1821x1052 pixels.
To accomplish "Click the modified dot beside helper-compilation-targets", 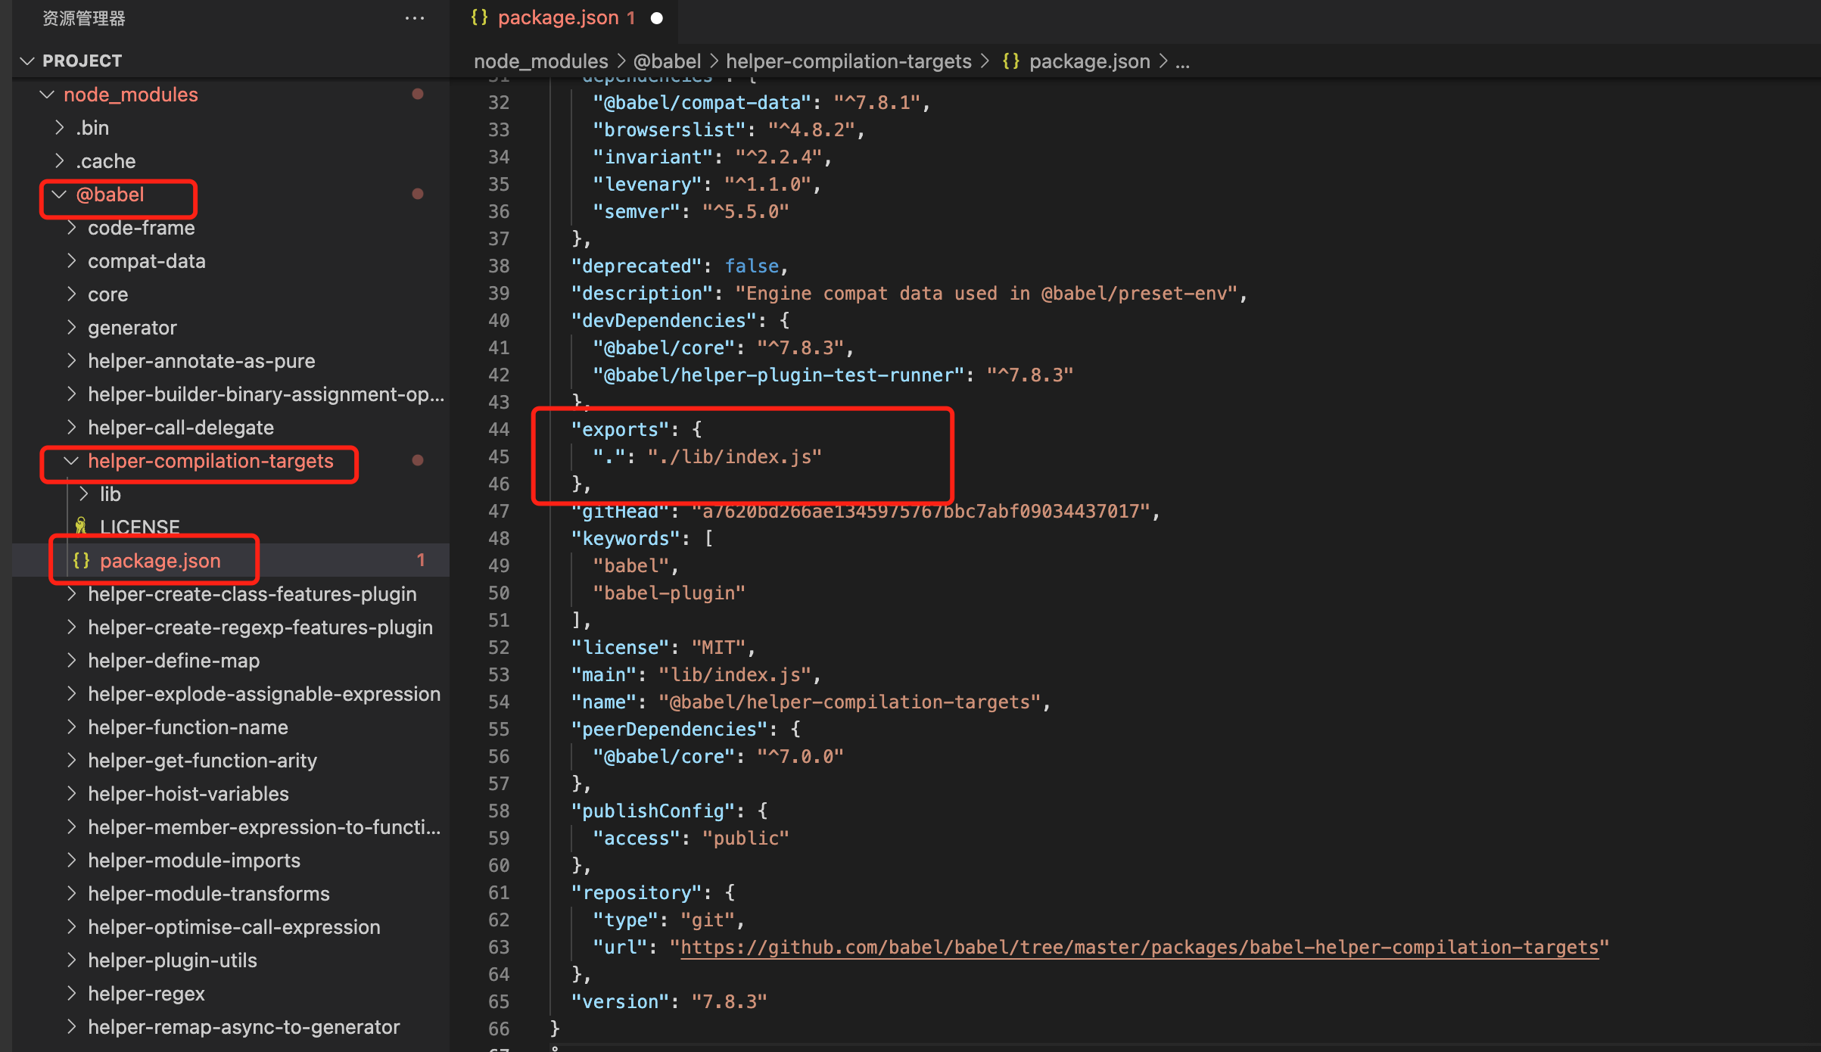I will (418, 460).
